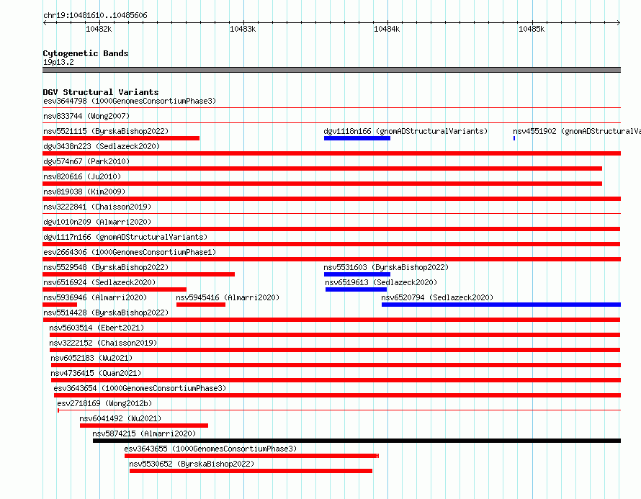Select the 19p13.2 cytogenetic band label

pyautogui.click(x=58, y=62)
